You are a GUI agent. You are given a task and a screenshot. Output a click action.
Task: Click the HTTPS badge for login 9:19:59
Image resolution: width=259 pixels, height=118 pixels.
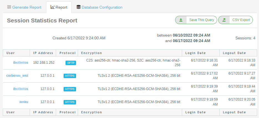point(70,102)
